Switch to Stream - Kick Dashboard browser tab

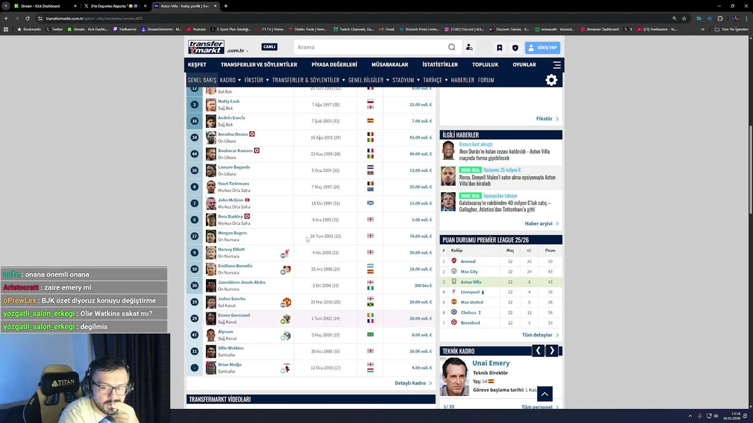coord(45,6)
